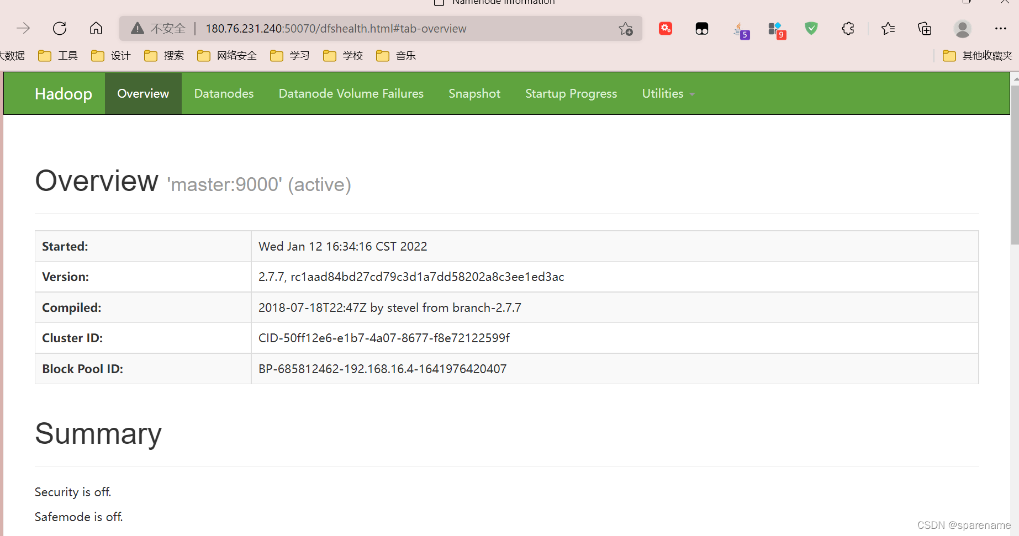1019x536 pixels.
Task: Open the favorites list icon
Action: (x=888, y=28)
